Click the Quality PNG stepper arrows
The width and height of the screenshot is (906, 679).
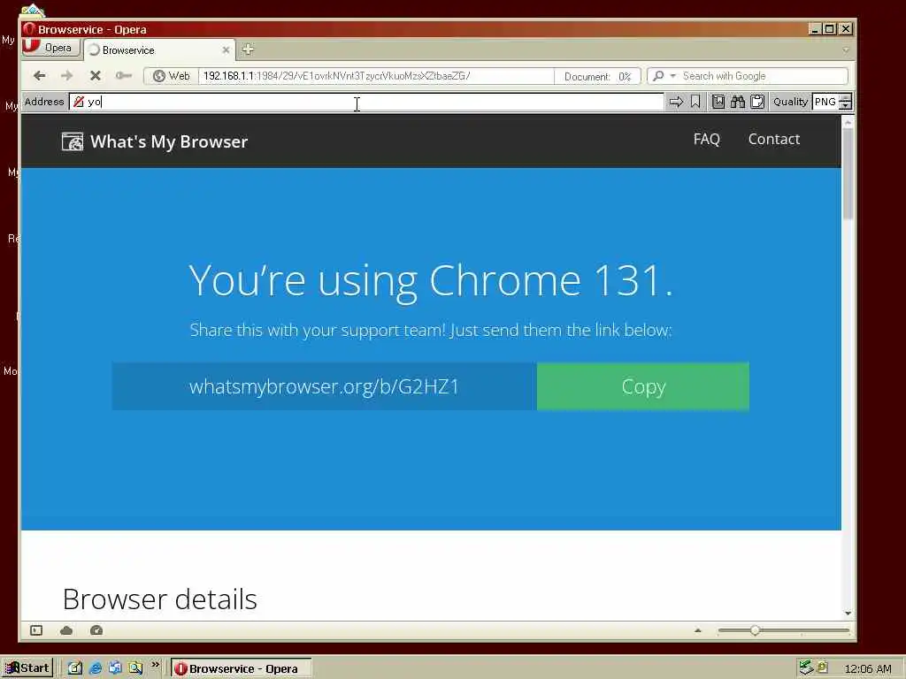click(x=845, y=103)
